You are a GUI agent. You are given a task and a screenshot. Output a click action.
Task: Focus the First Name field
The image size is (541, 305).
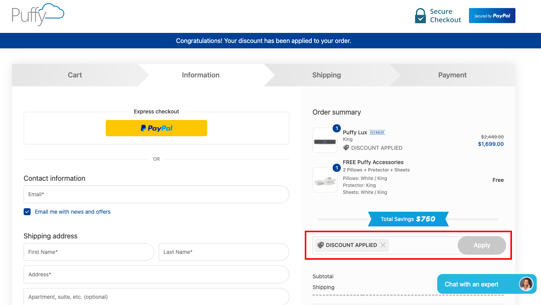[x=89, y=252]
